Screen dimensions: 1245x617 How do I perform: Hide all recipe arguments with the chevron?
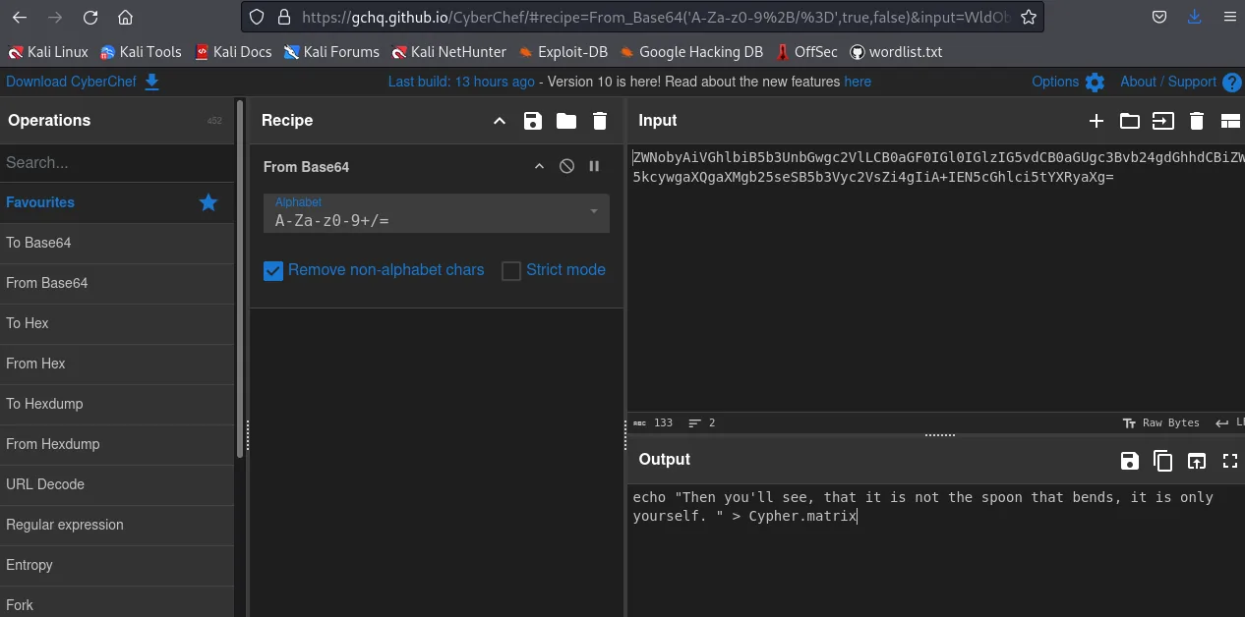(500, 121)
